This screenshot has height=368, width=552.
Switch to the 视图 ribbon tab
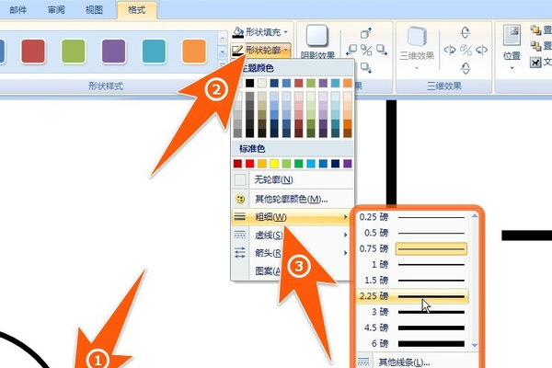click(94, 10)
